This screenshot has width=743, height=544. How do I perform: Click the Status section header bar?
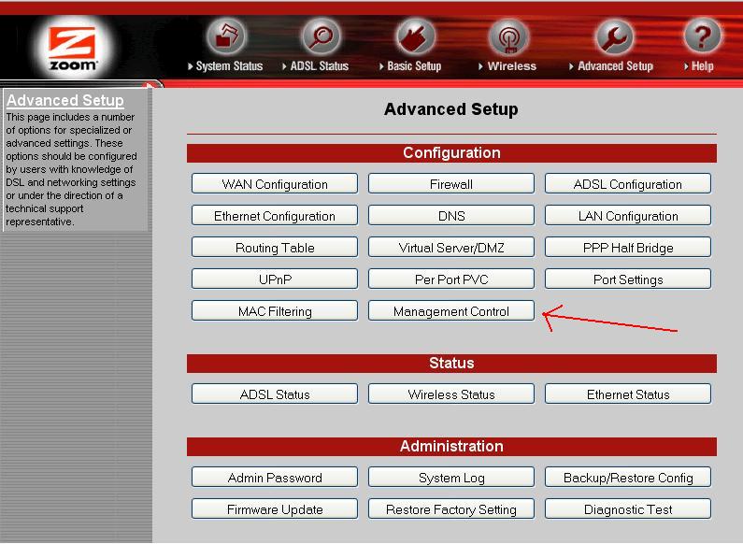pos(451,364)
